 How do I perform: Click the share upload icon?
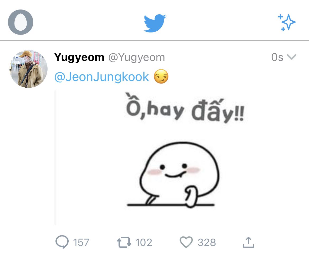coord(248,242)
